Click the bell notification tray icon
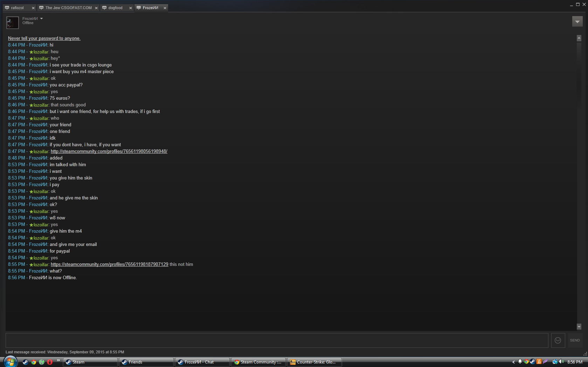The width and height of the screenshot is (588, 367). (520, 362)
